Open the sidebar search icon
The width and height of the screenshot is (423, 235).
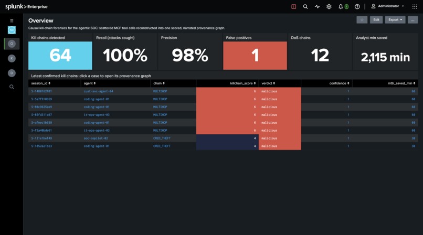[x=12, y=87]
